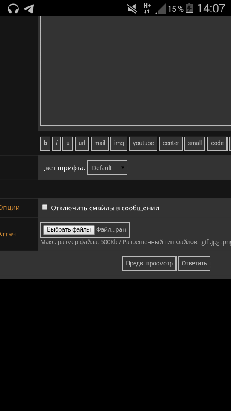
Task: Center text using the center button
Action: (171, 143)
